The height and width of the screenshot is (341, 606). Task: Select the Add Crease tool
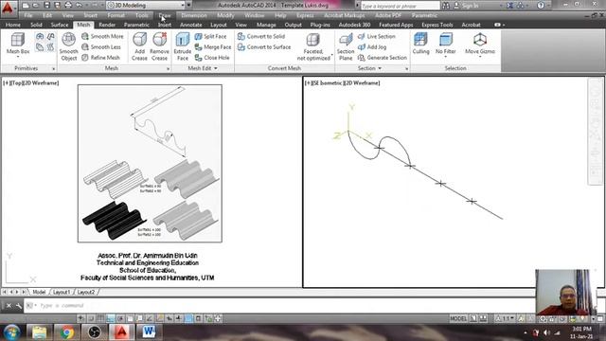139,46
